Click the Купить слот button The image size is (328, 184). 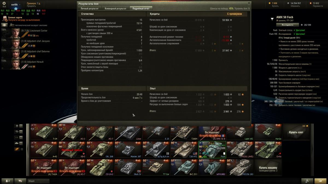[x=296, y=132]
